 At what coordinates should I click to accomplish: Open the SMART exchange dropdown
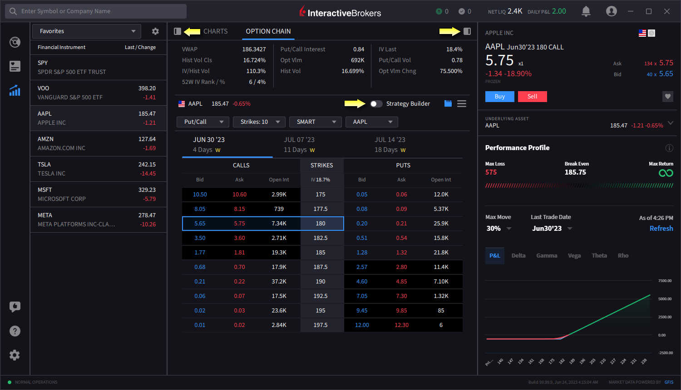click(x=316, y=122)
